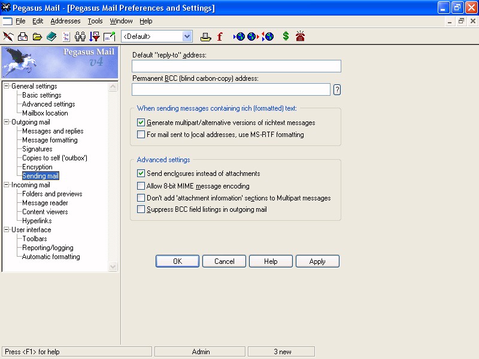Select Signatures in the tree
Image resolution: width=479 pixels, height=359 pixels.
pyautogui.click(x=37, y=149)
